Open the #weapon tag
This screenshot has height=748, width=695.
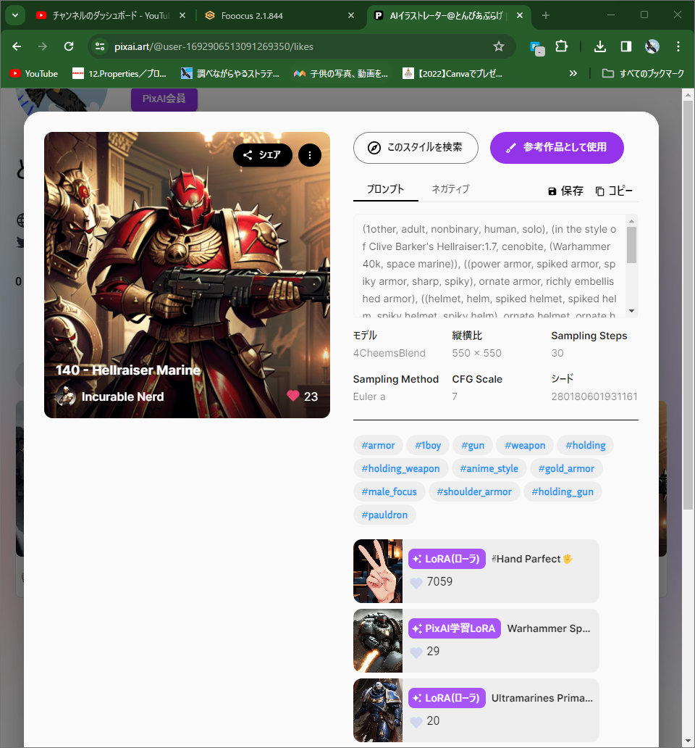[x=525, y=445]
